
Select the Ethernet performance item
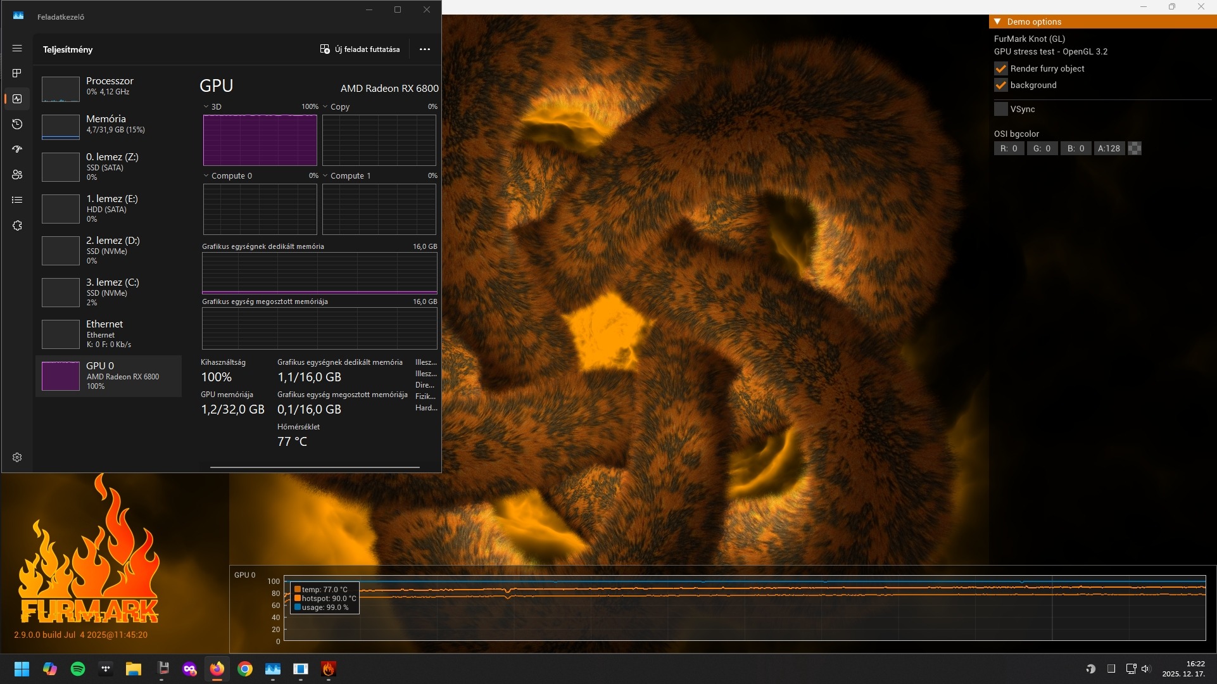tap(108, 333)
